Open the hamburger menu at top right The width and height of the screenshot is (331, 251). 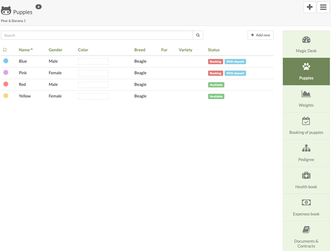323,7
